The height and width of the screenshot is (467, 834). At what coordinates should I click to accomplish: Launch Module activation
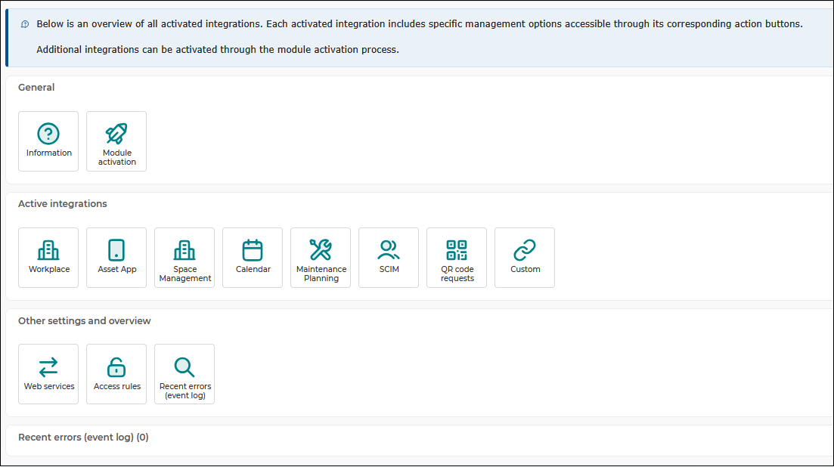click(116, 141)
